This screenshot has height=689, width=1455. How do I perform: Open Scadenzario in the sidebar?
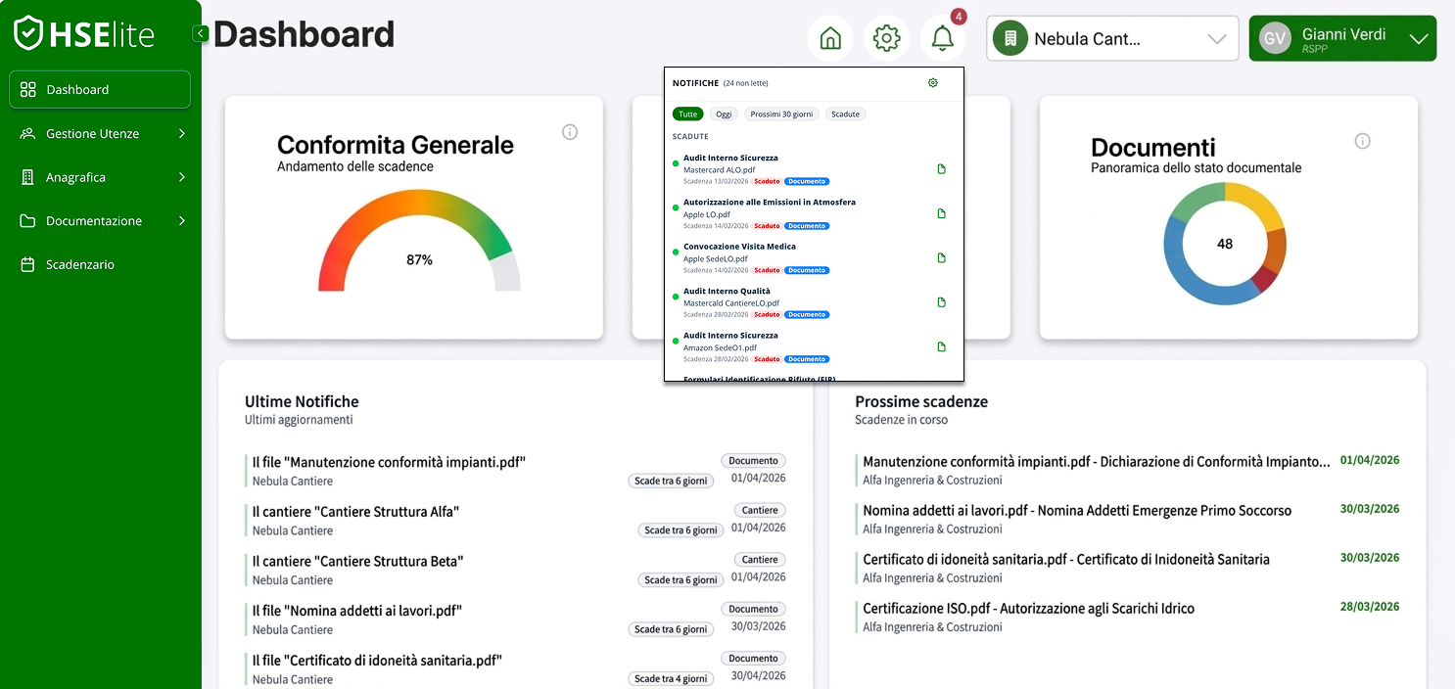[x=80, y=265]
